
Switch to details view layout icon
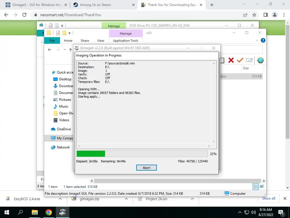click(x=256, y=186)
